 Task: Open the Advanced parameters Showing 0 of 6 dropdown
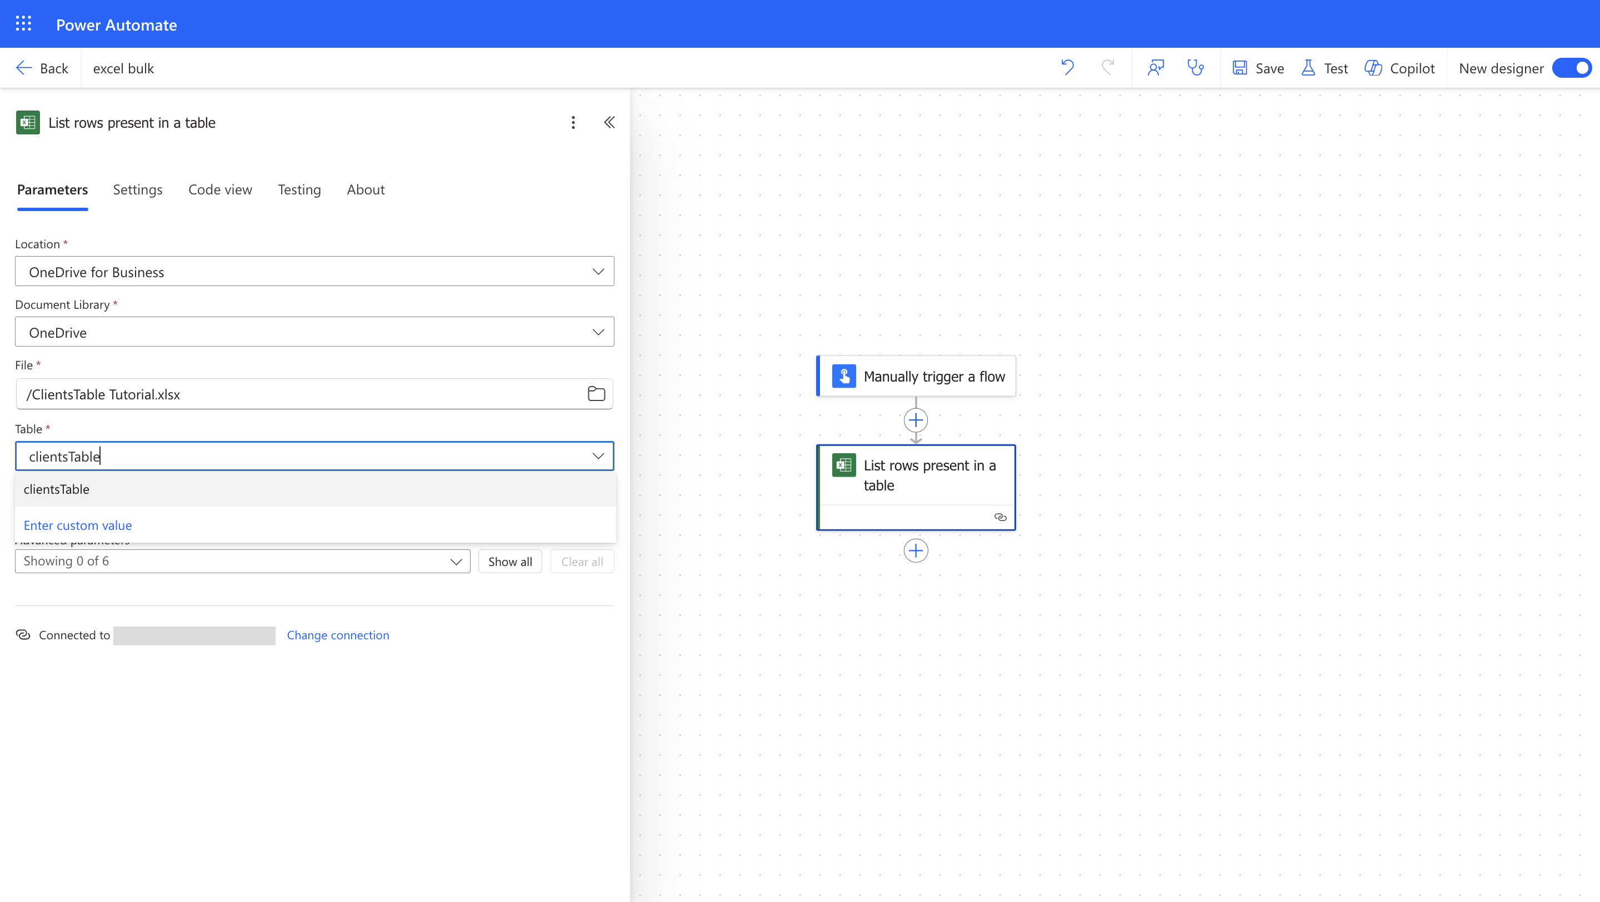tap(242, 561)
